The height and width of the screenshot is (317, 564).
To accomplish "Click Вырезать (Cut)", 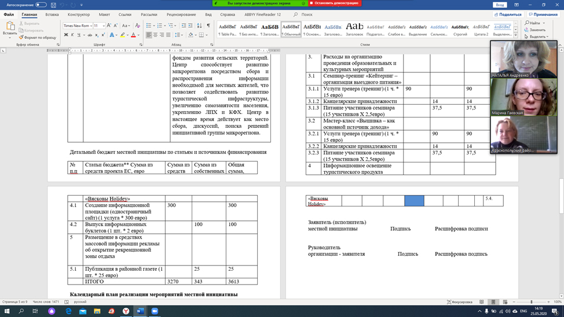I will (30, 23).
